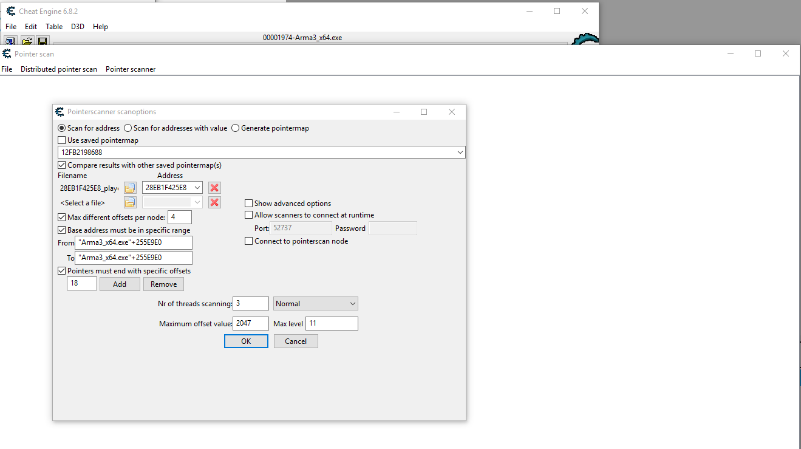This screenshot has height=449, width=801.
Task: Enable the Use saved pointermap checkbox
Action: tap(62, 140)
